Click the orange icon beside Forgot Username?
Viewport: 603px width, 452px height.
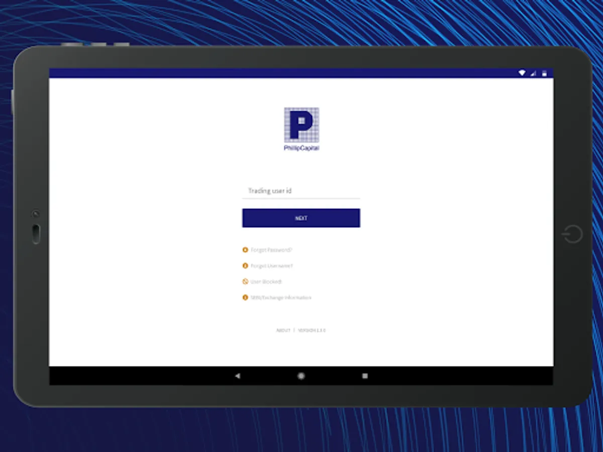[245, 266]
